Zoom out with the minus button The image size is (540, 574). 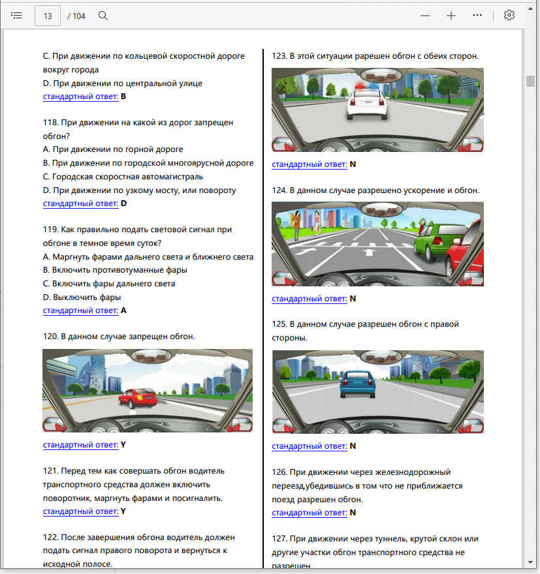(x=425, y=16)
